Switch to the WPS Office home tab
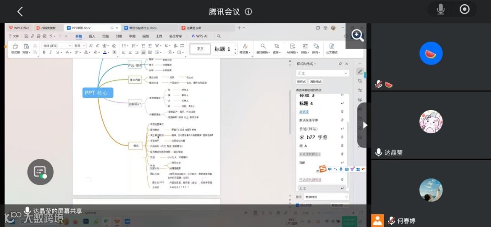491x227 pixels. point(19,28)
